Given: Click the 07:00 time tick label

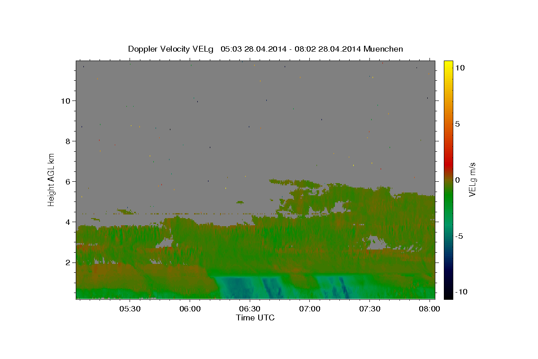Looking at the screenshot, I should (310, 309).
